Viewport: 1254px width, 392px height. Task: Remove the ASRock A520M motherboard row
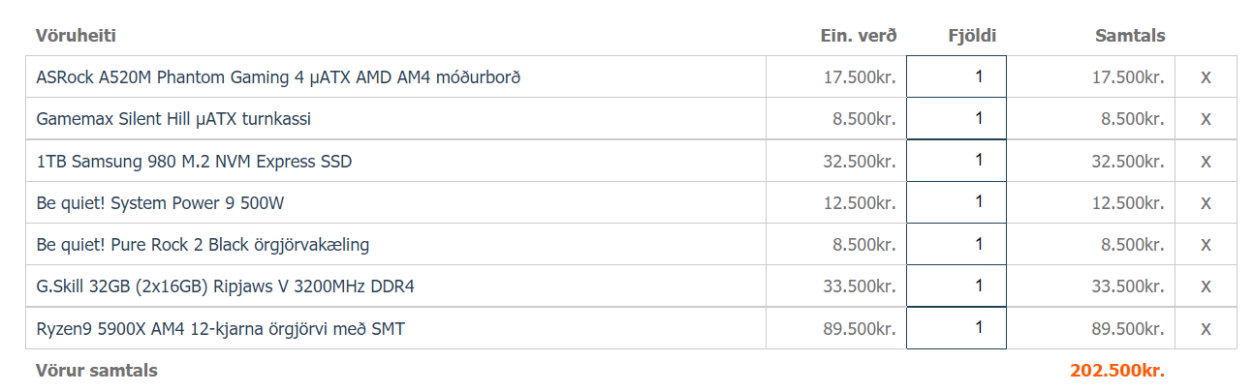[1206, 77]
